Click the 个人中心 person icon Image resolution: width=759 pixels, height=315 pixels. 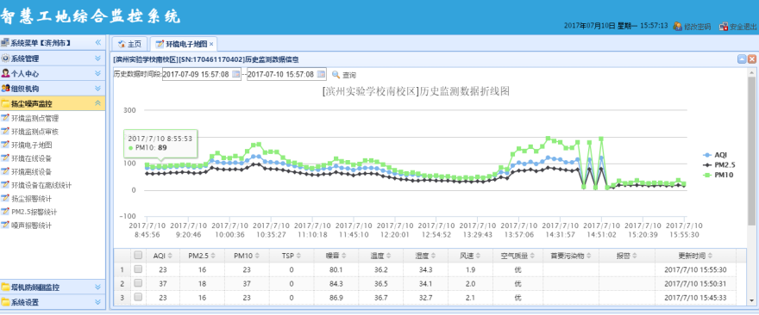(6, 73)
